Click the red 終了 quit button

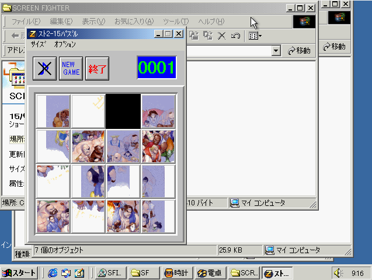(x=98, y=68)
